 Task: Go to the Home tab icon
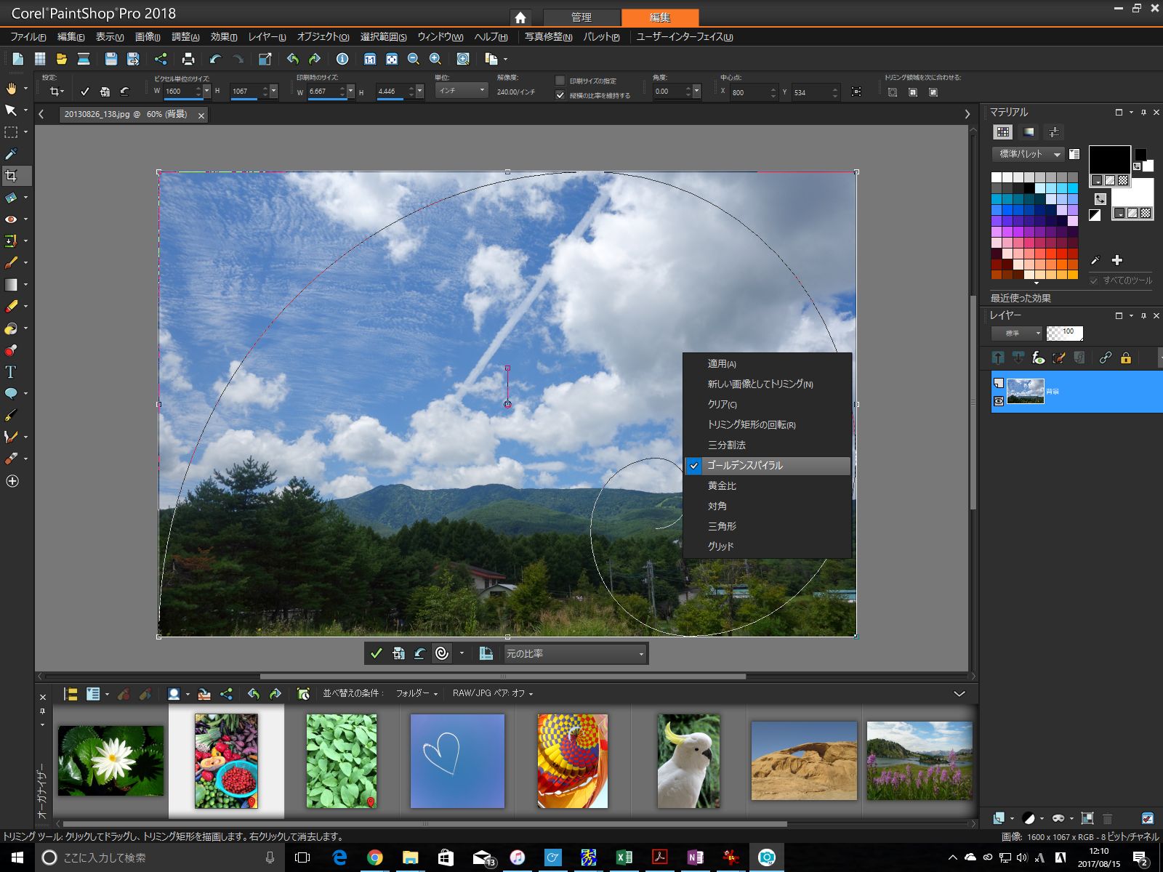click(x=520, y=17)
